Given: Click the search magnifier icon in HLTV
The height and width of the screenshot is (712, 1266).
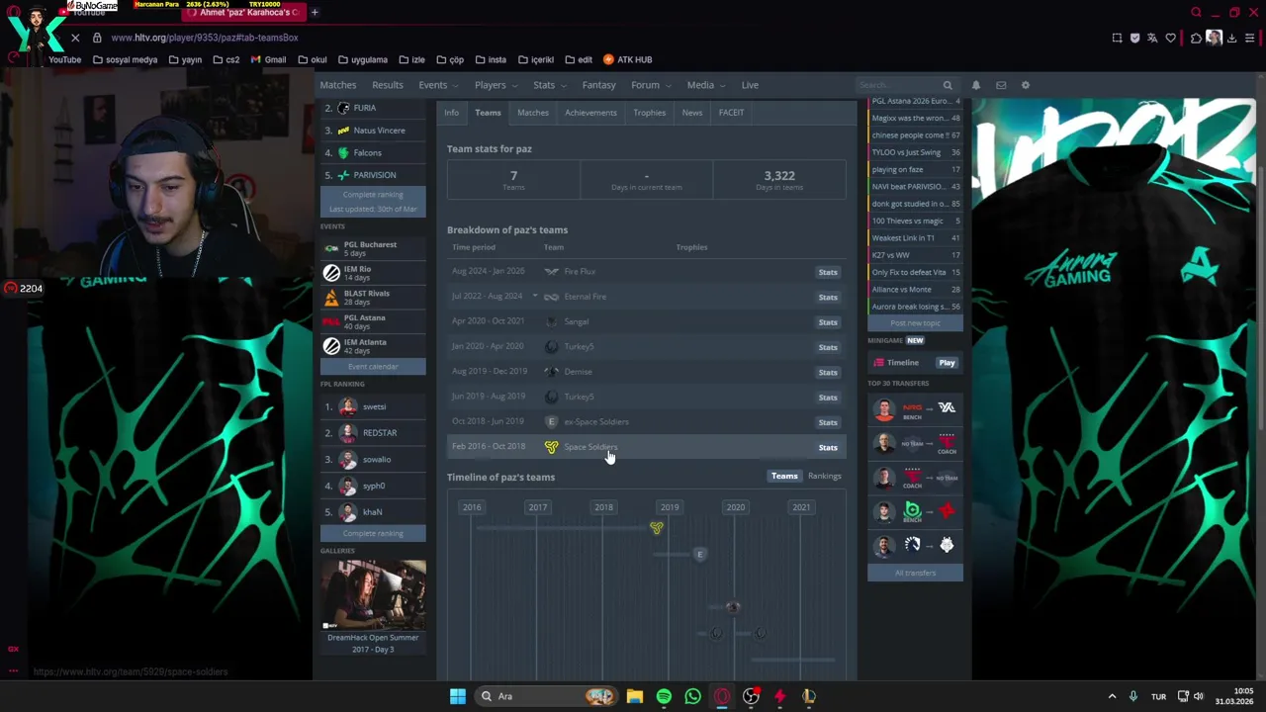Looking at the screenshot, I should pyautogui.click(x=948, y=85).
